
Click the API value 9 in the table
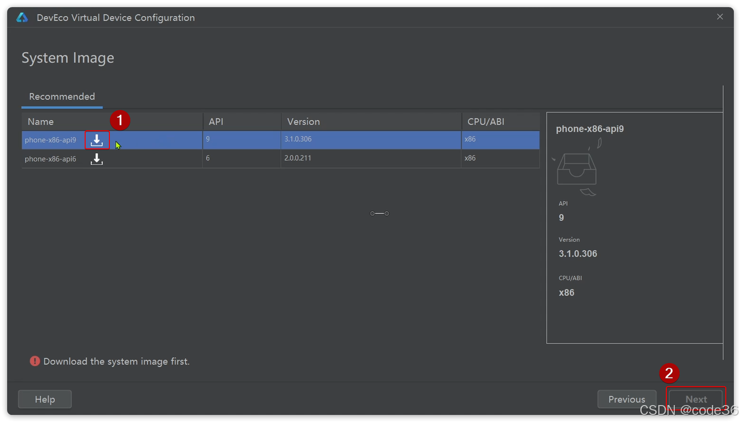pos(208,139)
